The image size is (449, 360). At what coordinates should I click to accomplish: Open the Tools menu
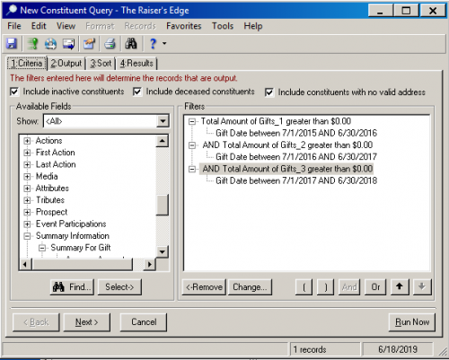(223, 26)
